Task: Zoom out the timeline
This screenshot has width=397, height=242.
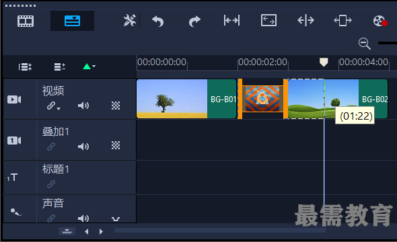Action: (x=364, y=44)
